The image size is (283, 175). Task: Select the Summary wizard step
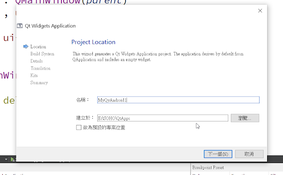(x=39, y=82)
